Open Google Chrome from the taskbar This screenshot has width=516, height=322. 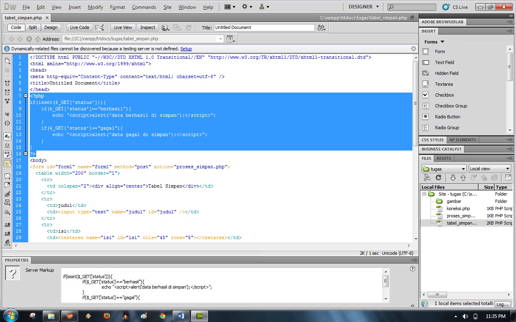(x=162, y=316)
